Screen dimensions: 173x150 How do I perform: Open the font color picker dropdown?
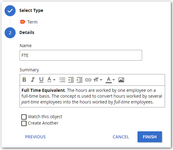point(110,80)
